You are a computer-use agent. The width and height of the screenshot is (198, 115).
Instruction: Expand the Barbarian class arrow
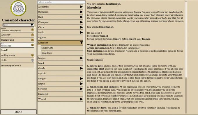pyautogui.click(x=82, y=12)
